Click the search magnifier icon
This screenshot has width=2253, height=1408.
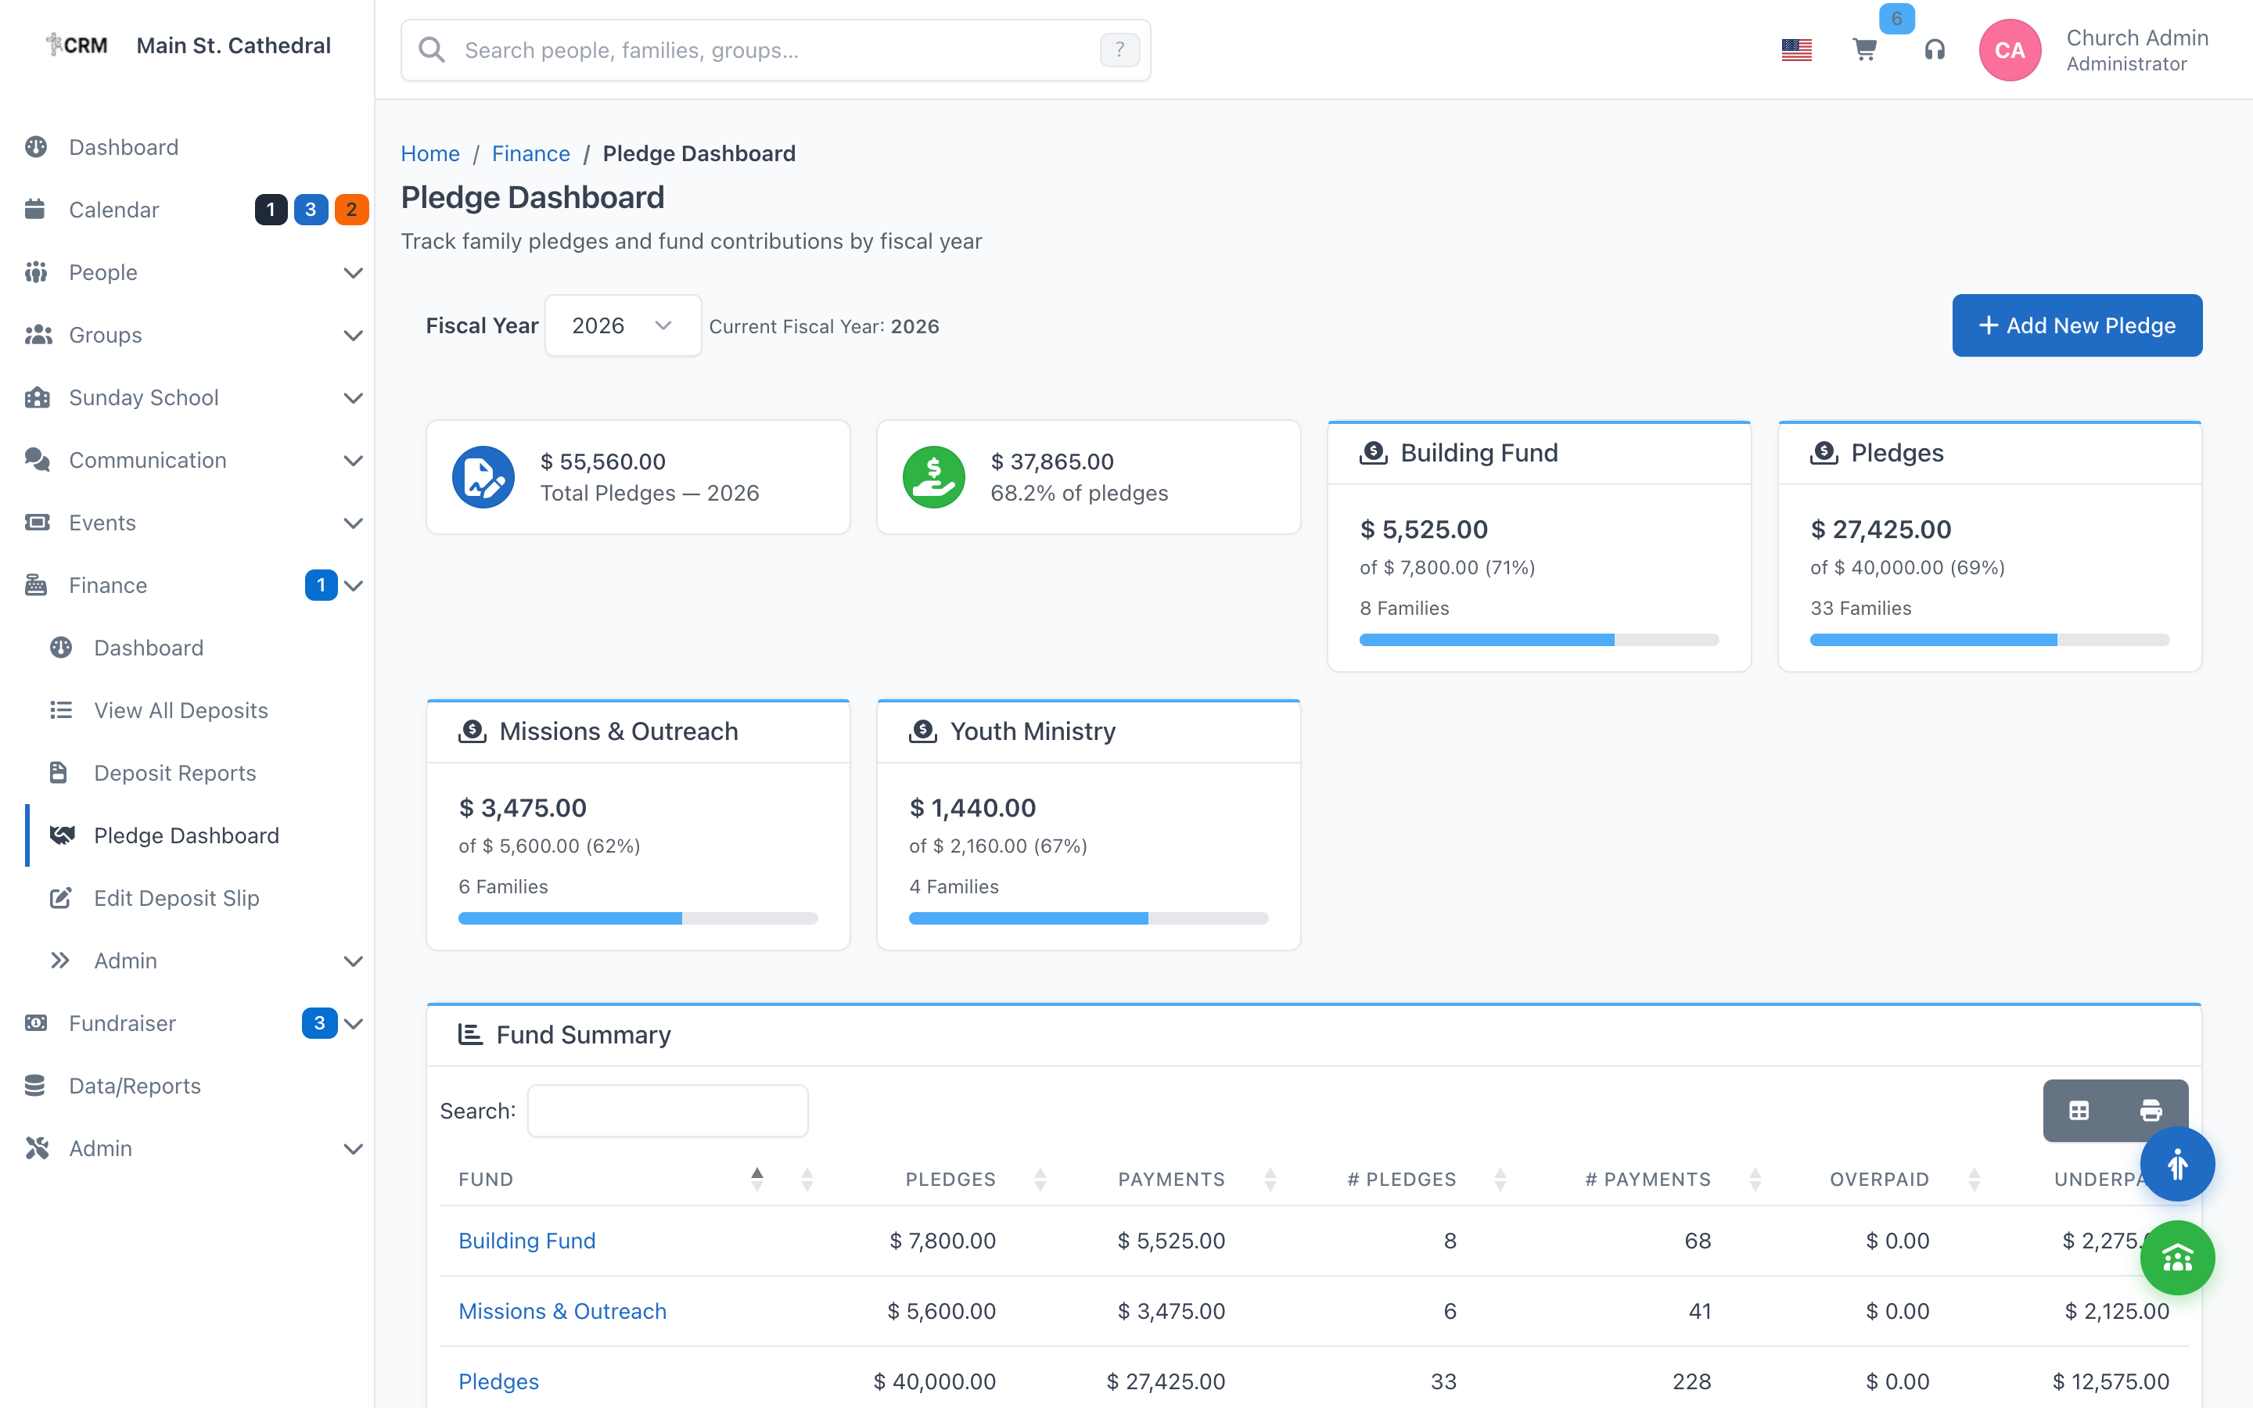(431, 50)
